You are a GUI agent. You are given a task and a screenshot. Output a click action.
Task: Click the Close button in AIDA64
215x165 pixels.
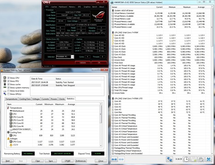pos(101,161)
